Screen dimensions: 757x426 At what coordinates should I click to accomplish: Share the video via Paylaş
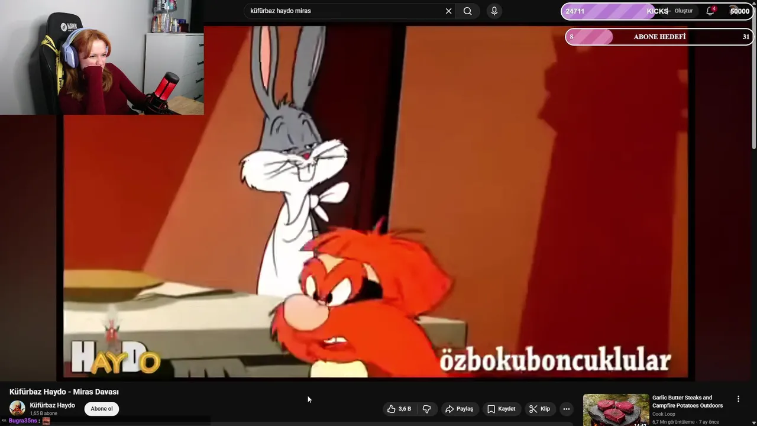tap(459, 409)
